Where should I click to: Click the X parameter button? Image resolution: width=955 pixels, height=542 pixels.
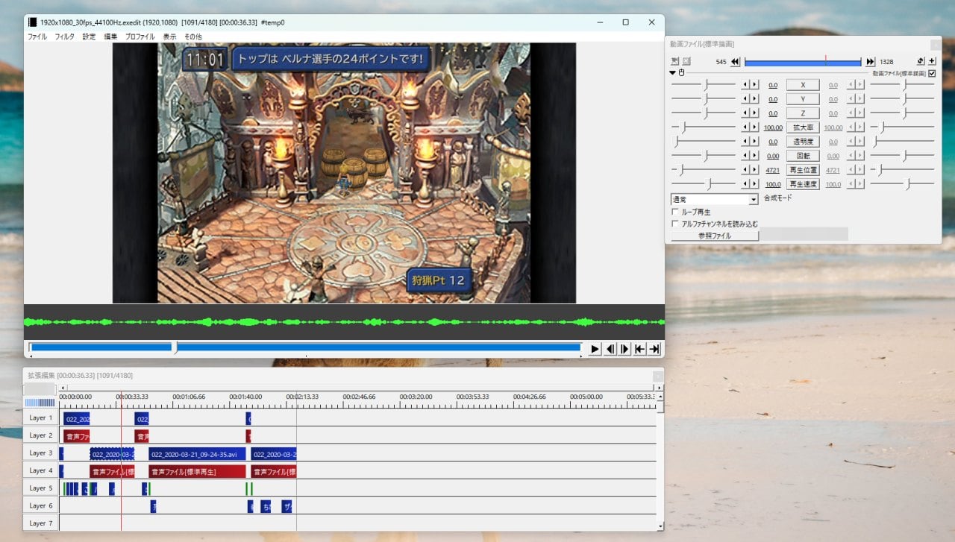tap(803, 85)
